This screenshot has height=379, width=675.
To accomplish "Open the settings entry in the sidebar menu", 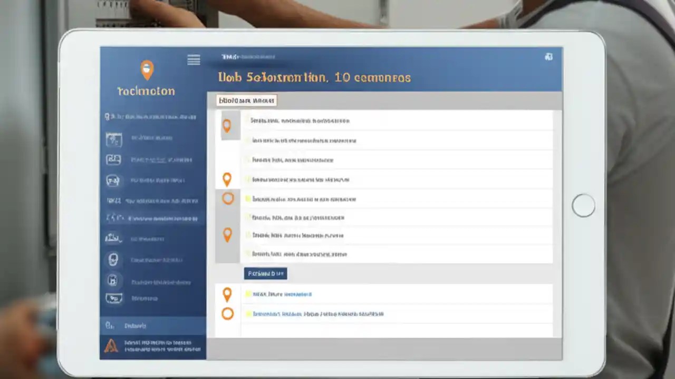I will 113,259.
